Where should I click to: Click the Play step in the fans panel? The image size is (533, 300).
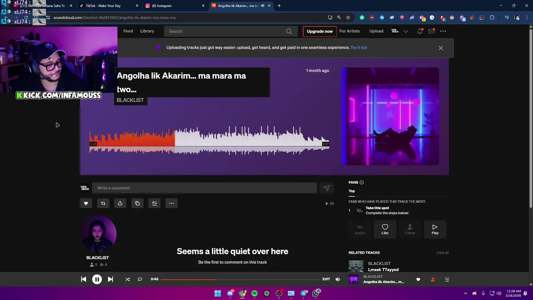pos(435,229)
